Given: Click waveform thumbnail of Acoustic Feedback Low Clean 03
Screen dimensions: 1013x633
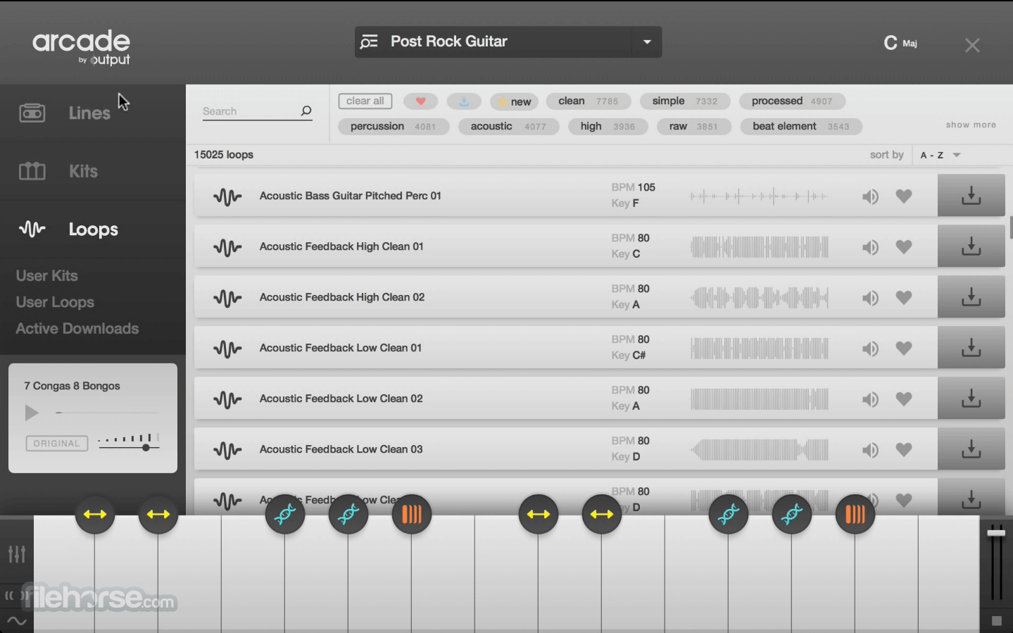Looking at the screenshot, I should [760, 450].
